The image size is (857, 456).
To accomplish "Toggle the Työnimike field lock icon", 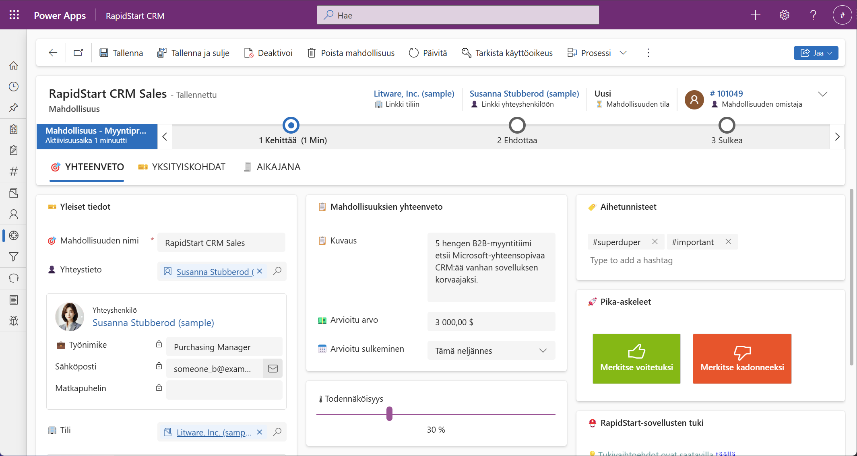I will [x=159, y=344].
